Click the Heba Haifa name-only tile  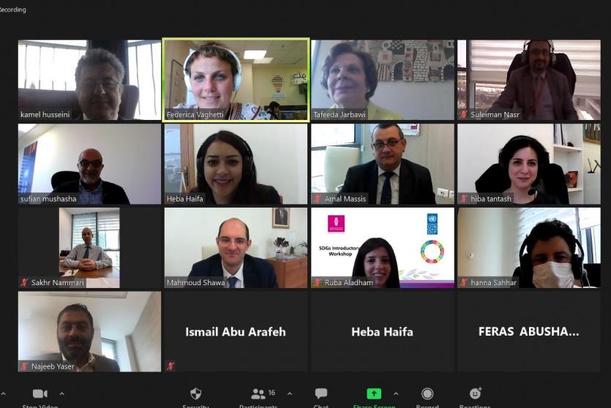[383, 331]
